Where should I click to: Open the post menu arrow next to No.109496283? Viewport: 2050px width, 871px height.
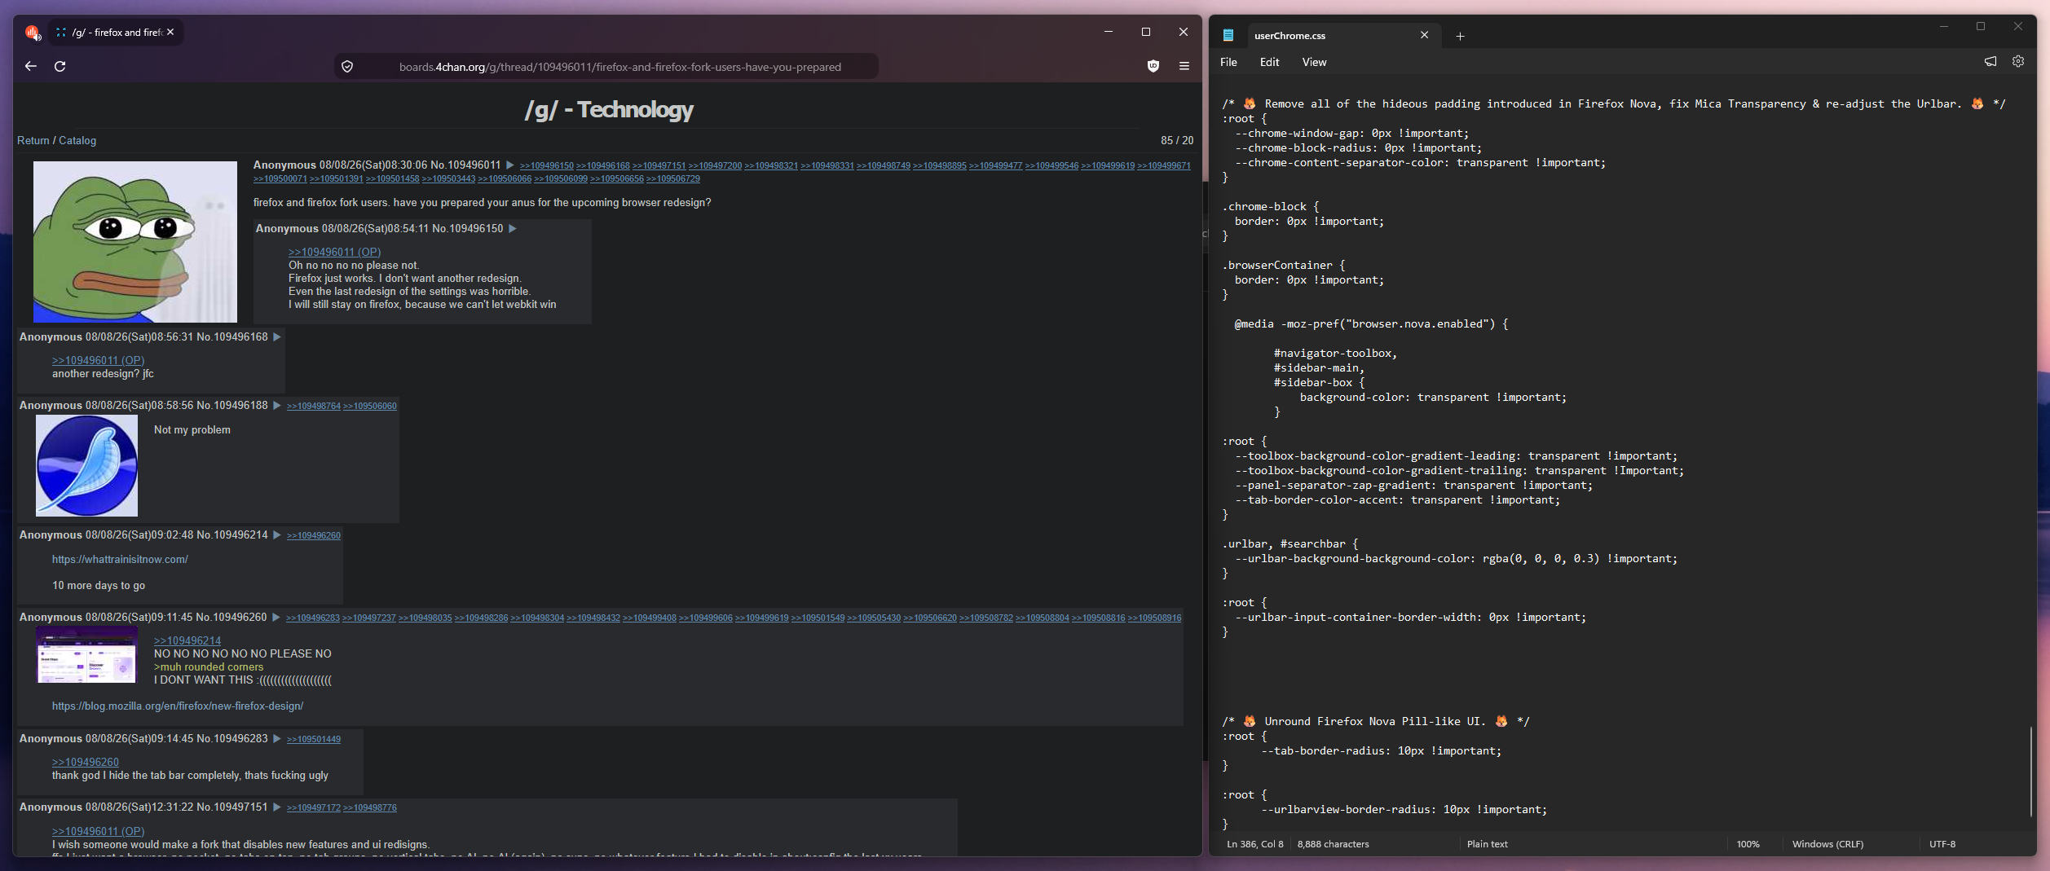[x=277, y=739]
